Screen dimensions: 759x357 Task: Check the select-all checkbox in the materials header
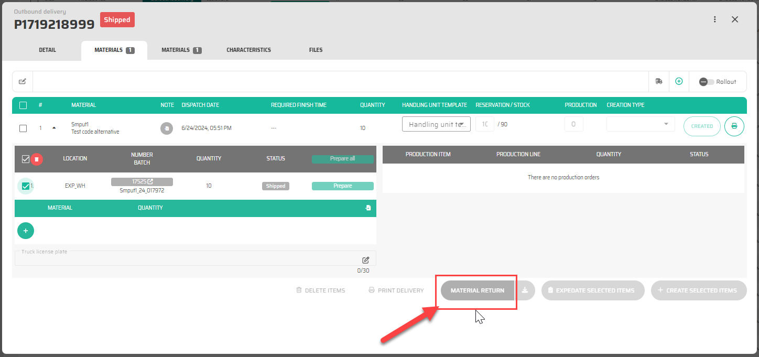[x=23, y=105]
